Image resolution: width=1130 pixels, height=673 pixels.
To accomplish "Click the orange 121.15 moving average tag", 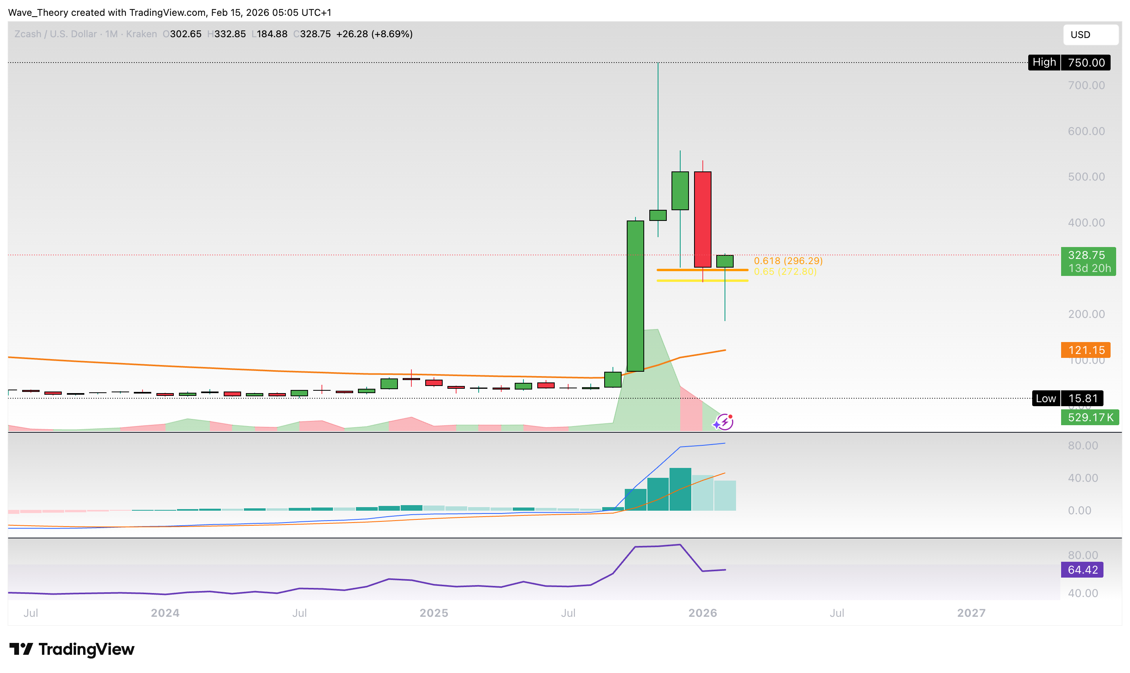I will (1085, 350).
